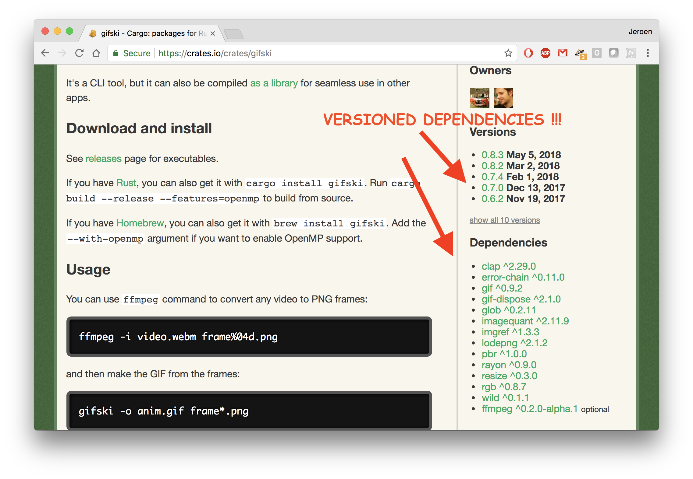This screenshot has height=479, width=693.
Task: Open the 'releases' link
Action: coord(103,159)
